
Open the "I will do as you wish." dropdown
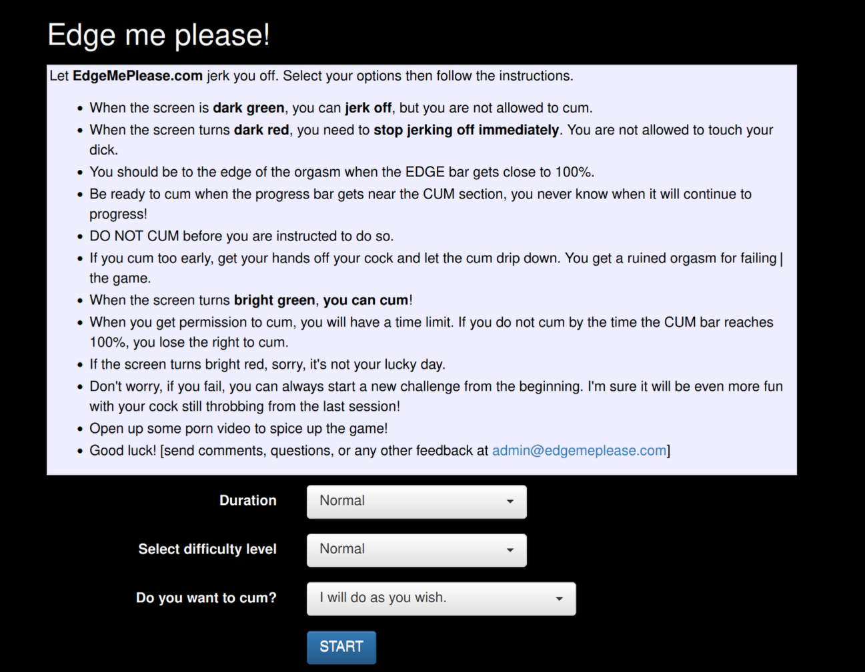pyautogui.click(x=441, y=599)
